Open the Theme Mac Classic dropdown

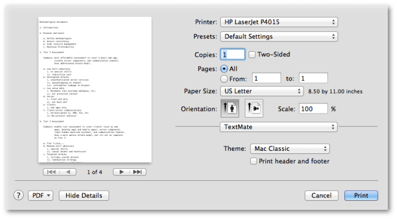point(290,149)
